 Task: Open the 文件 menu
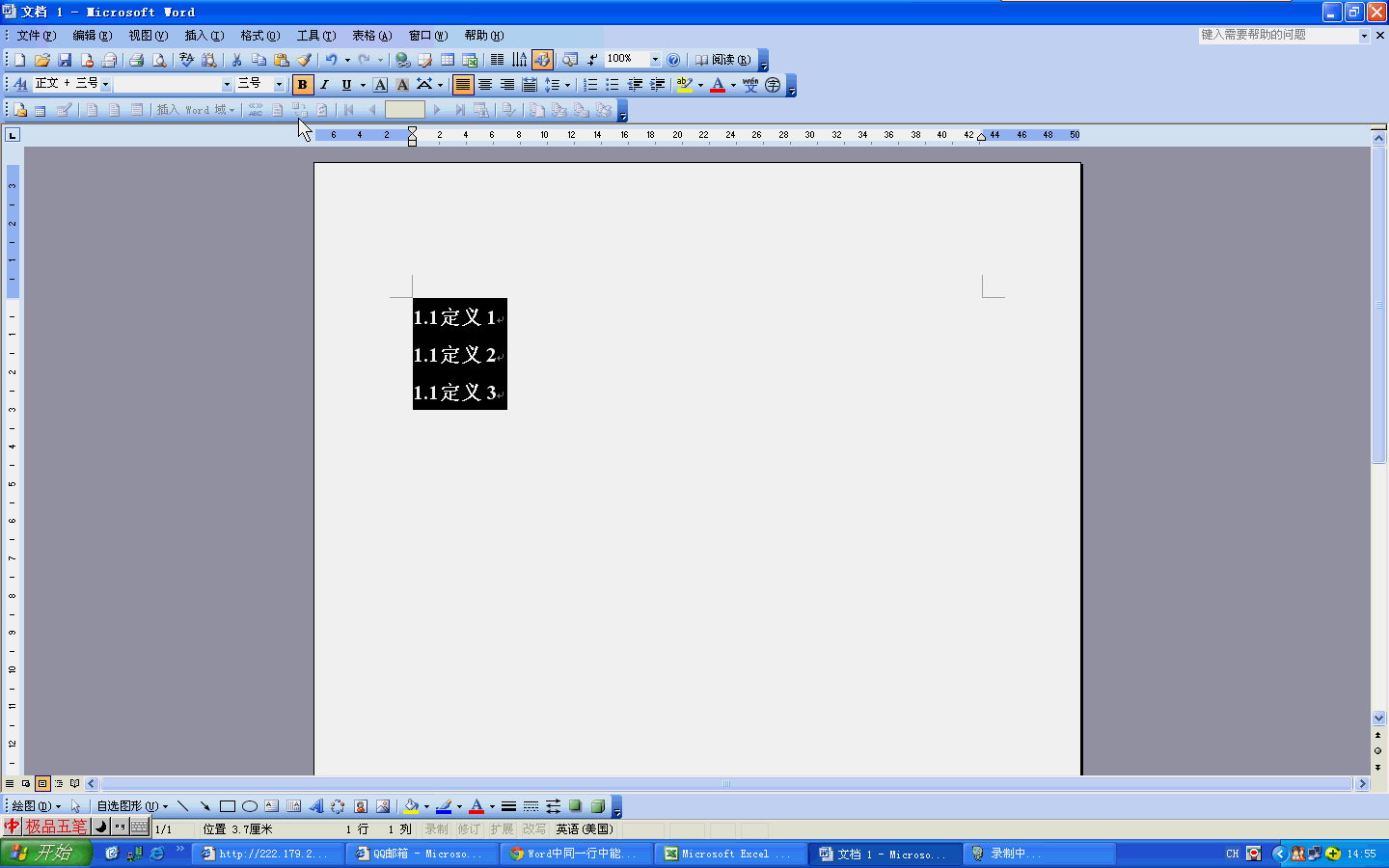[x=36, y=36]
